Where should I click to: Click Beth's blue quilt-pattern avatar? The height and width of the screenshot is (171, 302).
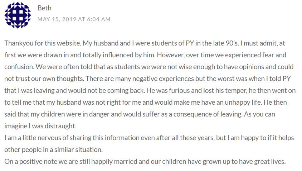pyautogui.click(x=17, y=15)
